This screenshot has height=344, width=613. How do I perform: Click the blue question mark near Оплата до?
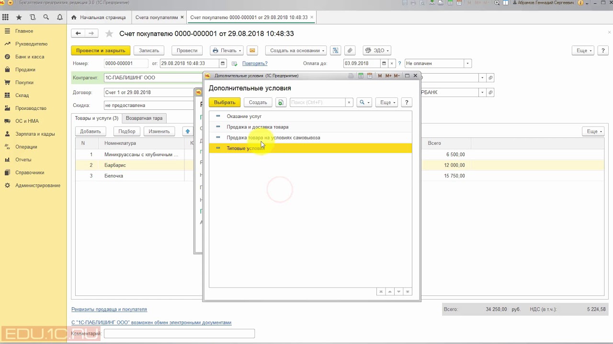pos(399,63)
